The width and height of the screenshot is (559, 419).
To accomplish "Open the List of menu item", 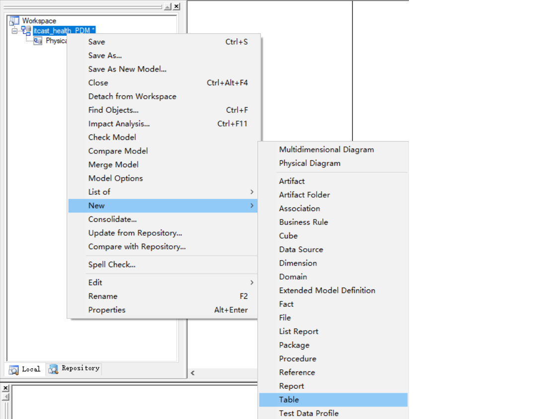I will click(x=163, y=192).
